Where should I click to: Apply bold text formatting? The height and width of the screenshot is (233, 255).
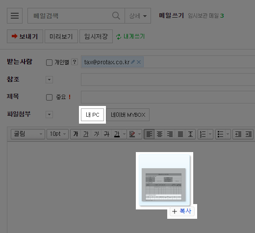coord(76,134)
